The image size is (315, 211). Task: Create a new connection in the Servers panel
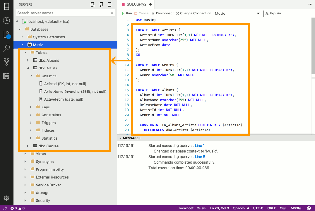tap(92, 4)
